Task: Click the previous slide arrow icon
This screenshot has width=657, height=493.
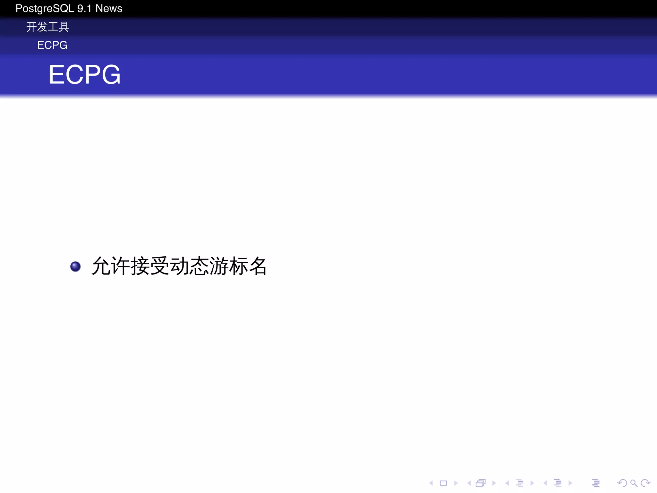Action: tap(431, 483)
